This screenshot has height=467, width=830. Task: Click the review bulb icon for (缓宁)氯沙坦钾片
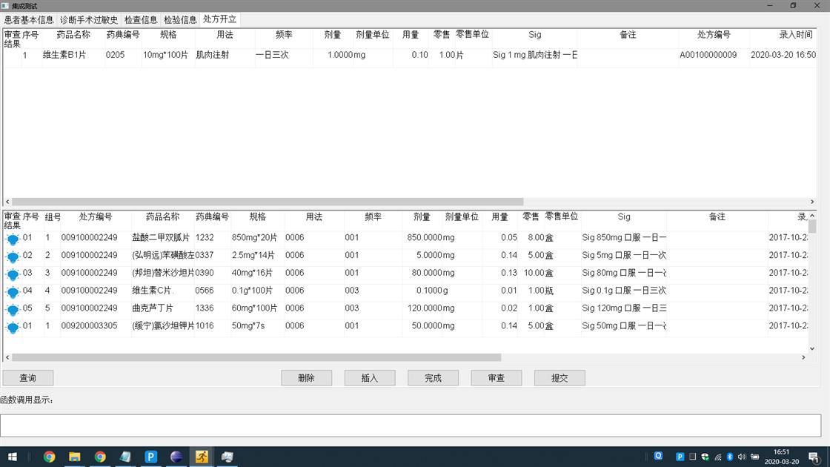pos(13,327)
